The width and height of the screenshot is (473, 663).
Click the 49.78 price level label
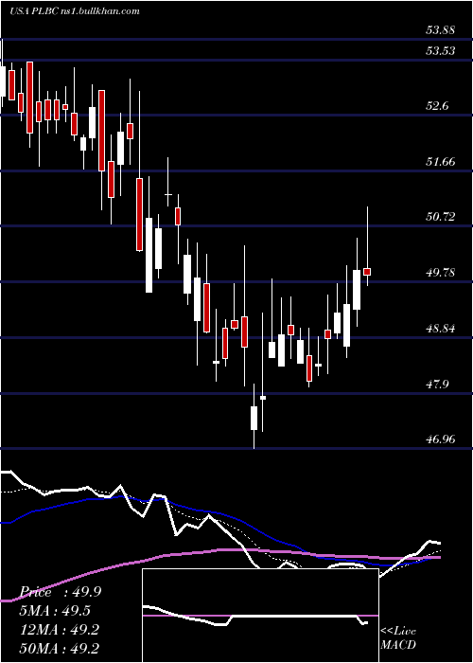[440, 273]
